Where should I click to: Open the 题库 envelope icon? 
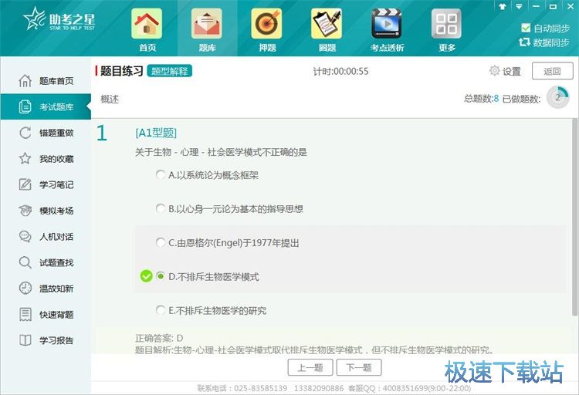pyautogui.click(x=207, y=24)
